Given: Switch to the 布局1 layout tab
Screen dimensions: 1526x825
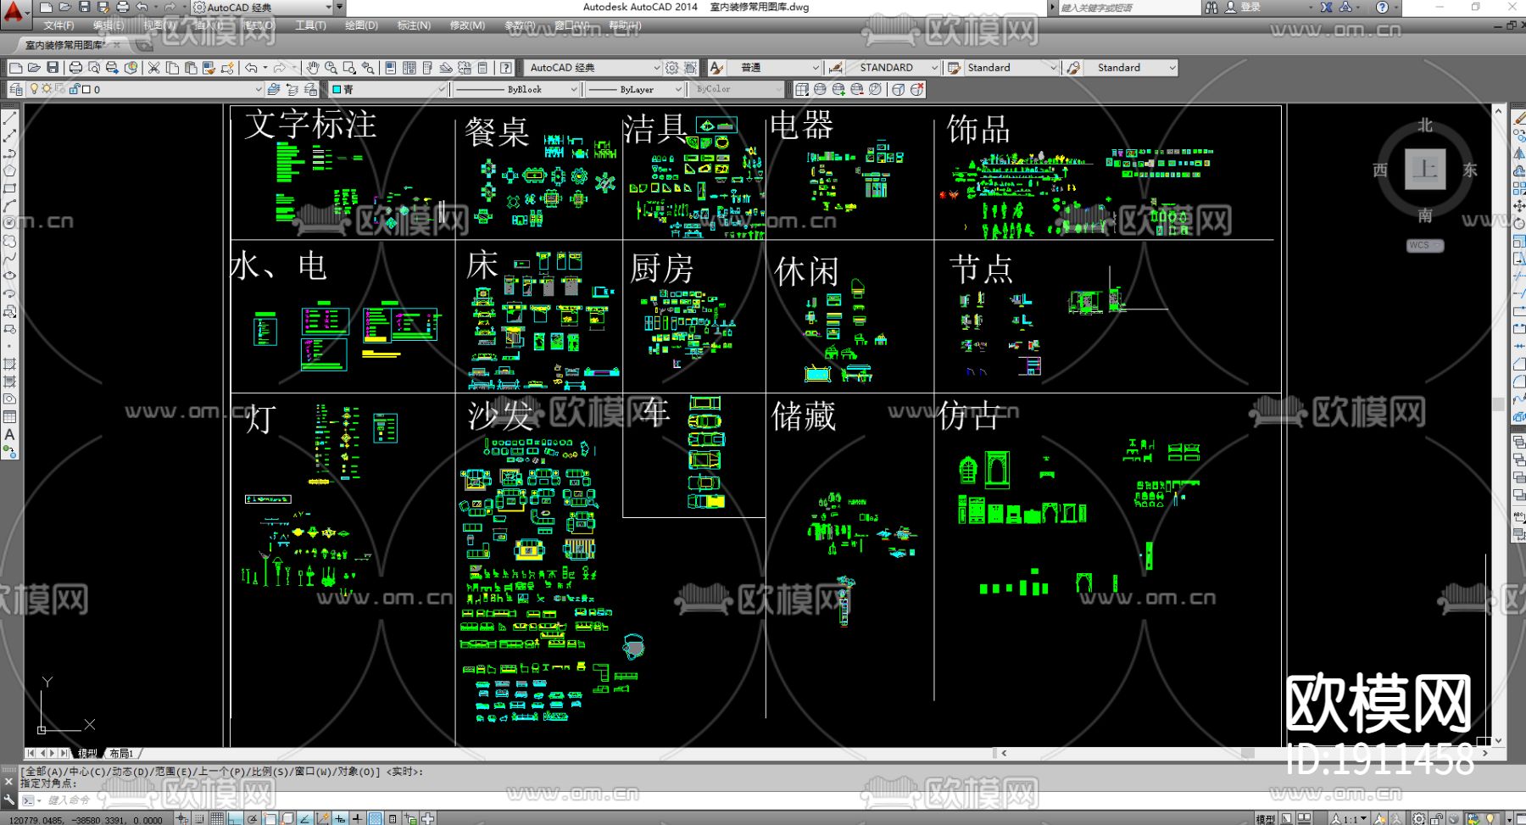Looking at the screenshot, I should pyautogui.click(x=121, y=753).
